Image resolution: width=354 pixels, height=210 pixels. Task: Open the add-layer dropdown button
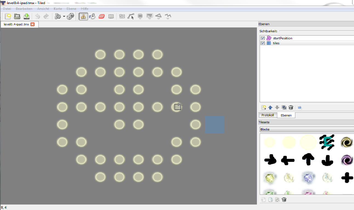pyautogui.click(x=264, y=107)
